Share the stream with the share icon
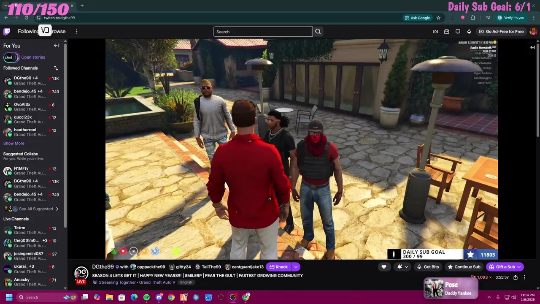The width and height of the screenshot is (540, 304). tap(515, 277)
